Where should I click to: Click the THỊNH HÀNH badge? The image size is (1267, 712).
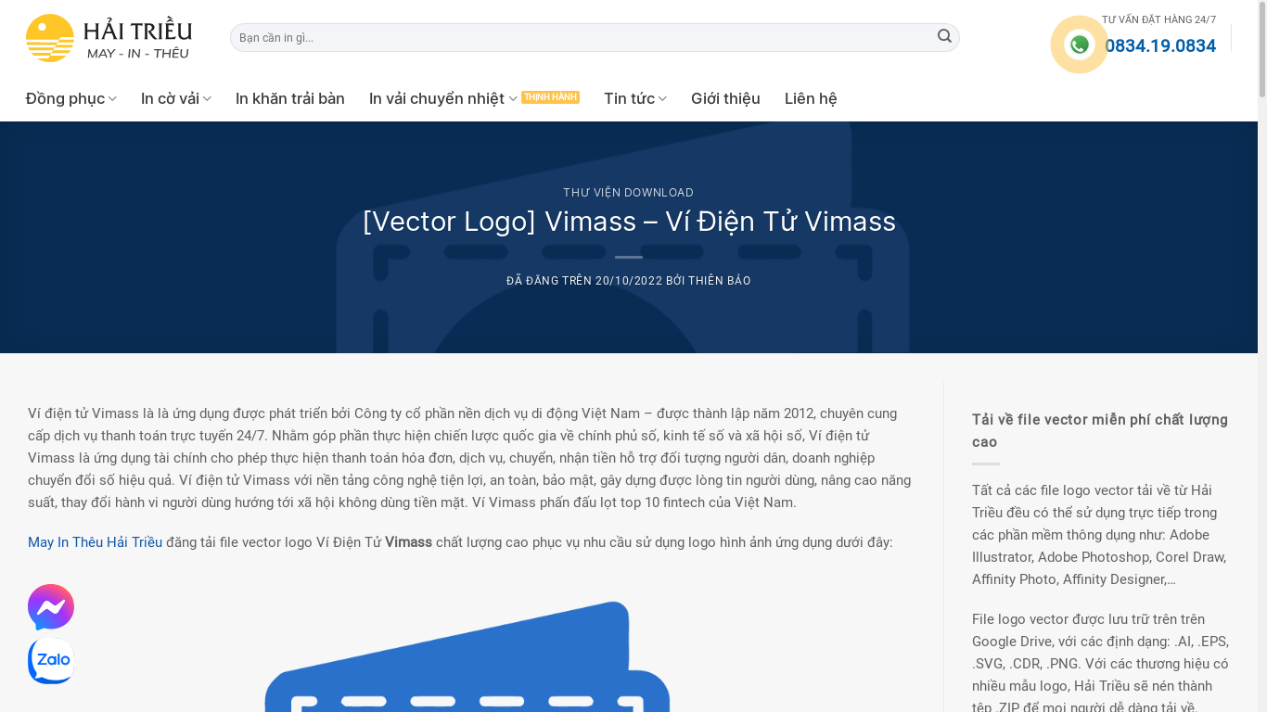550,97
